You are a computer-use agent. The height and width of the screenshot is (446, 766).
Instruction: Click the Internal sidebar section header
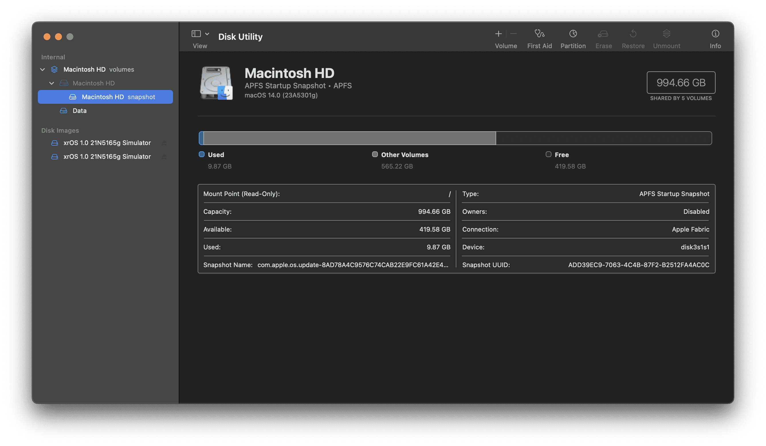(x=53, y=57)
